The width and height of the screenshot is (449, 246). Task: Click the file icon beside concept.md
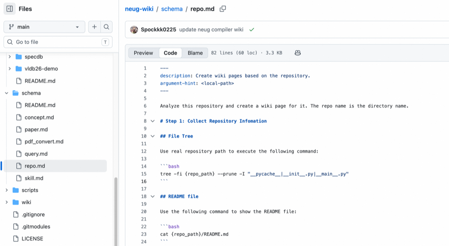click(19, 117)
